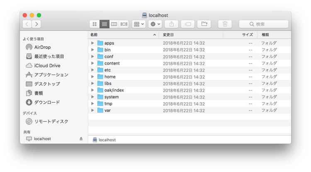Select the bin folder icon

pyautogui.click(x=100, y=50)
